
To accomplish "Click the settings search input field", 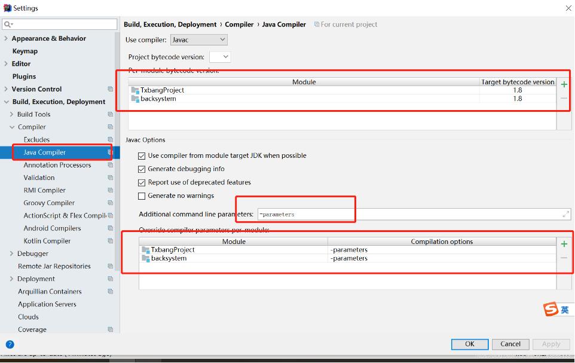I will pyautogui.click(x=60, y=25).
